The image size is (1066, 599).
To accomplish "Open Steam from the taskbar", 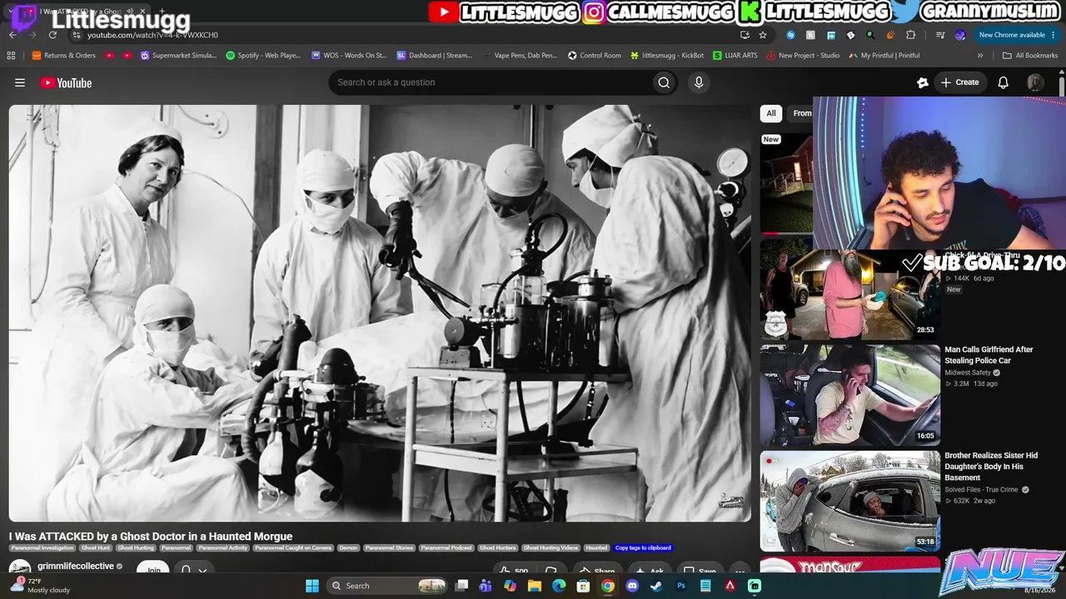I will click(x=656, y=586).
